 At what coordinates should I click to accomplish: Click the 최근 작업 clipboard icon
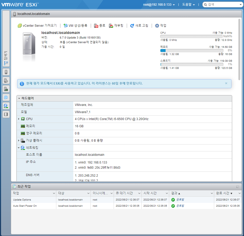click(x=14, y=186)
